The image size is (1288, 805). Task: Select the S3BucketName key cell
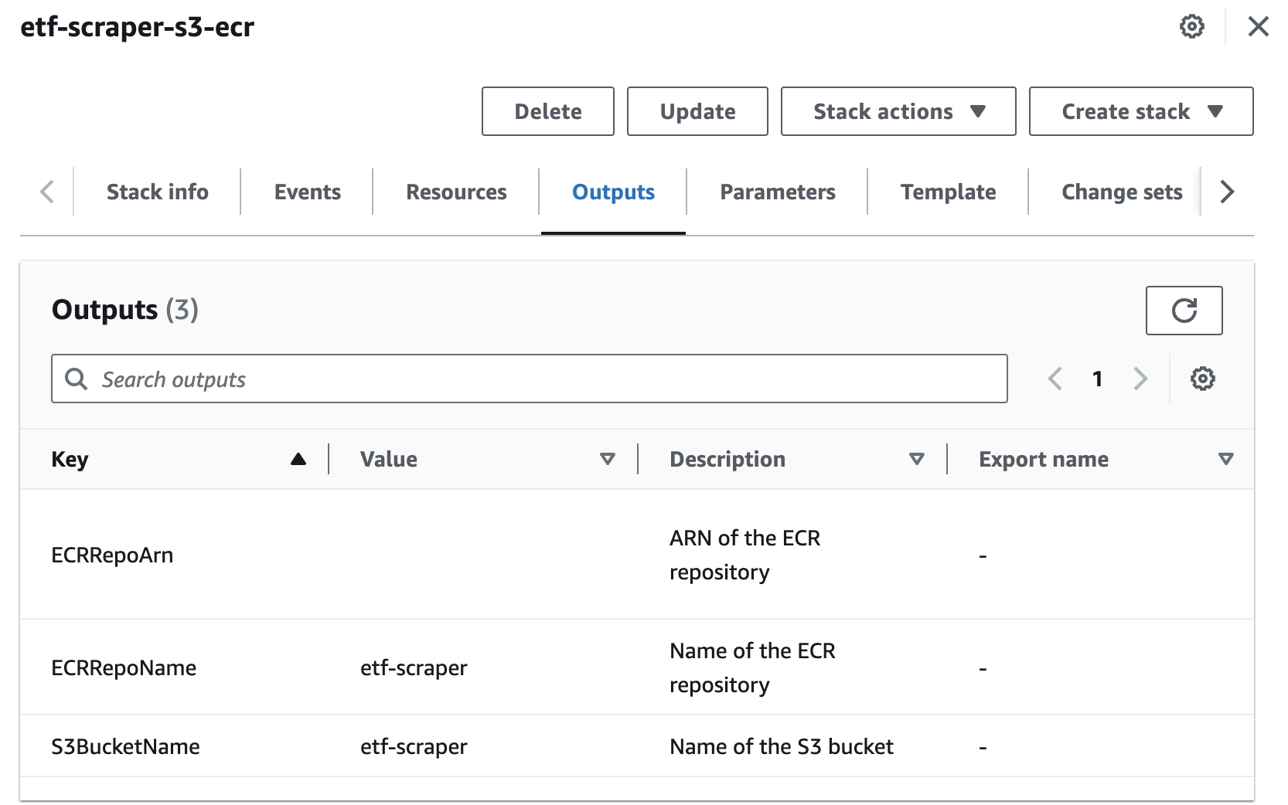[125, 747]
